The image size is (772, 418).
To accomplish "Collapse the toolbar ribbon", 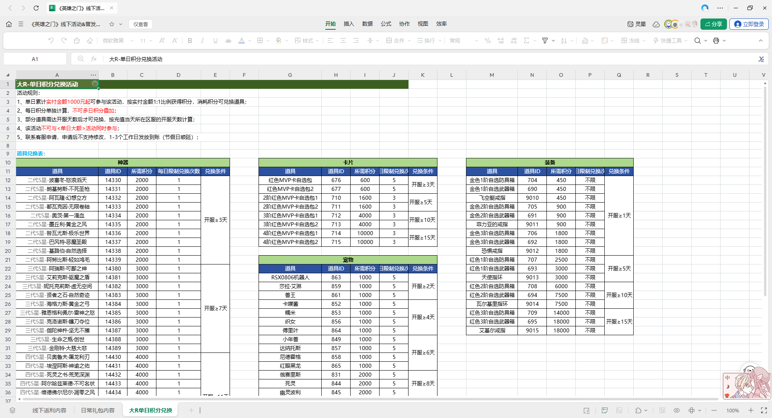I will pyautogui.click(x=761, y=41).
